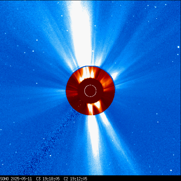
Task: Select the C3 19:18:05 timestamp
Action: pyautogui.click(x=48, y=179)
